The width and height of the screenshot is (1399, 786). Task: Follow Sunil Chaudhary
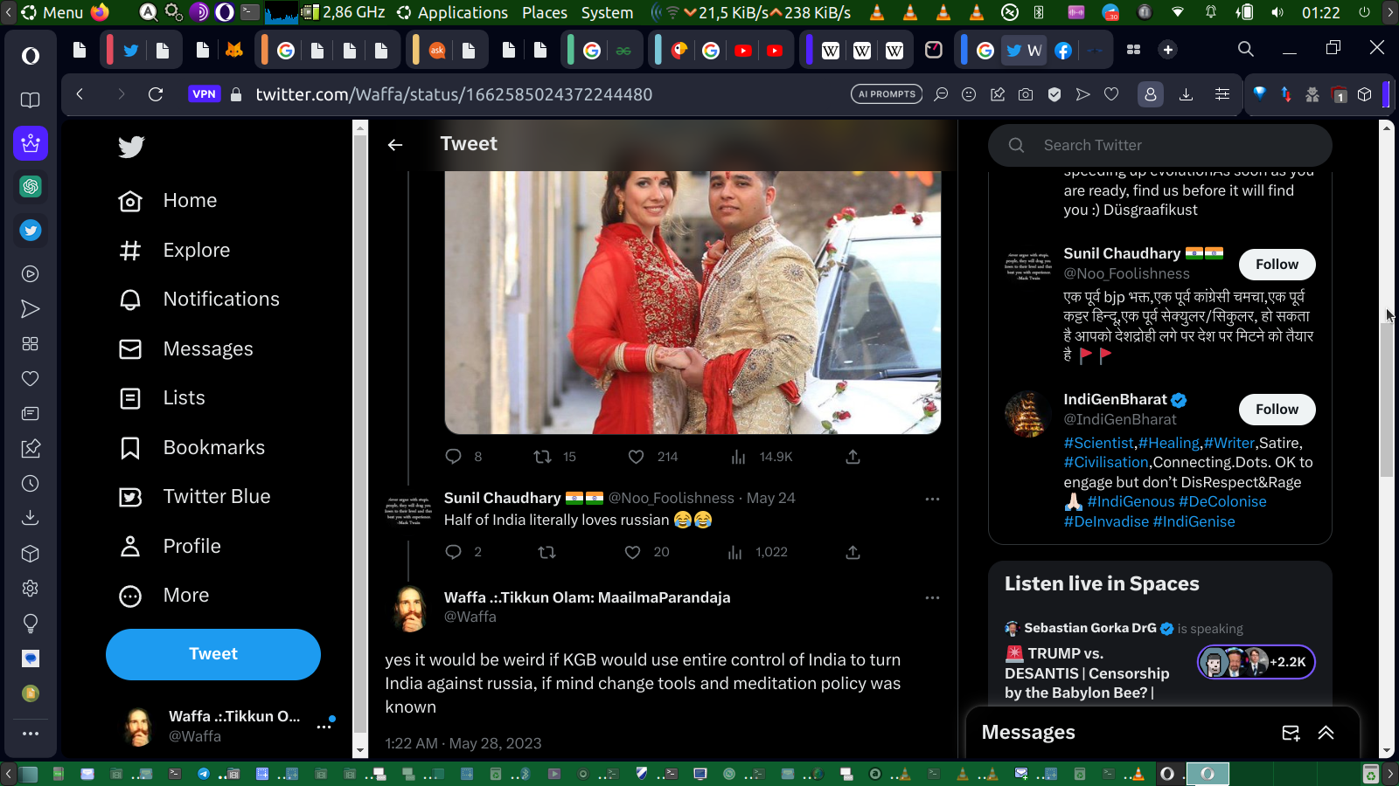click(1277, 265)
